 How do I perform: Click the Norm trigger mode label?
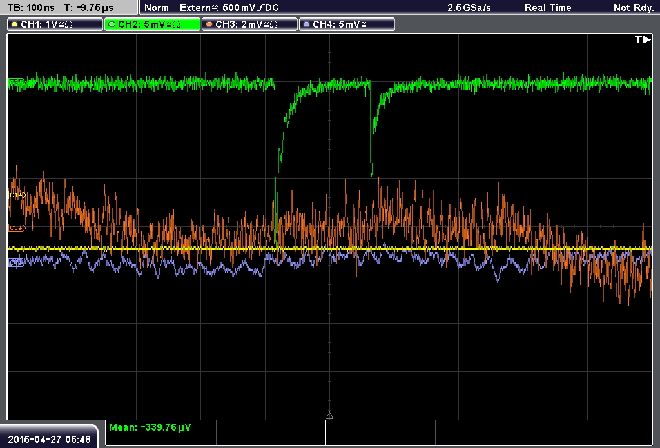tap(156, 8)
